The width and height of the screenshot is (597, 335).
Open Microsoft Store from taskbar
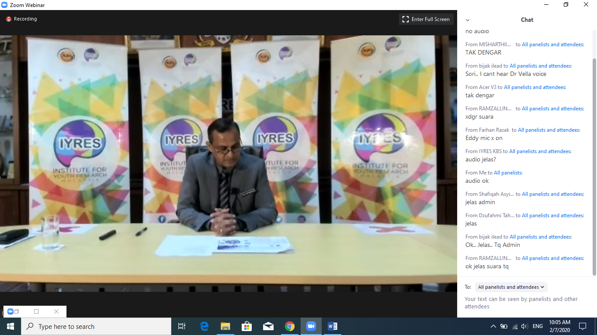click(x=246, y=326)
